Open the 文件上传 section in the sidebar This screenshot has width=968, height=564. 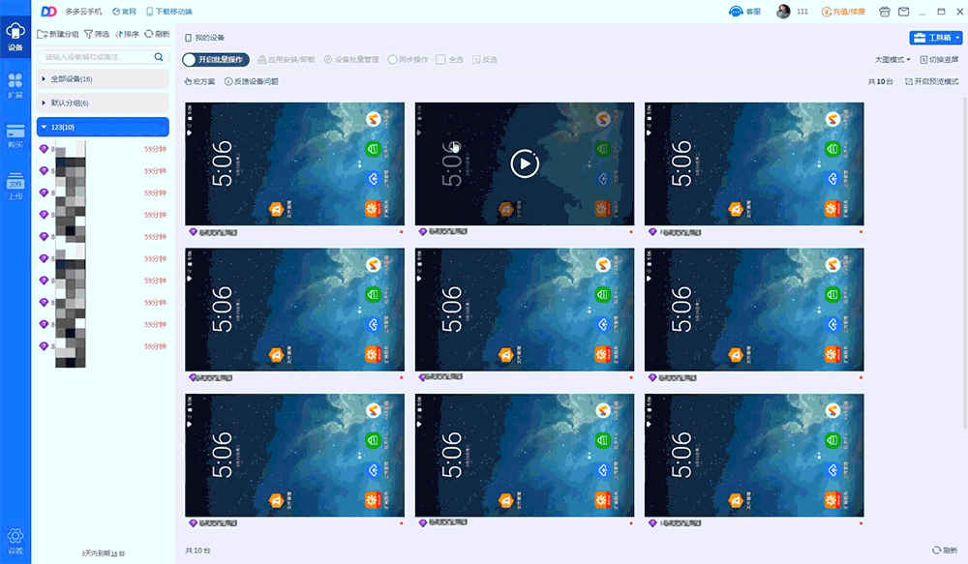(x=15, y=187)
